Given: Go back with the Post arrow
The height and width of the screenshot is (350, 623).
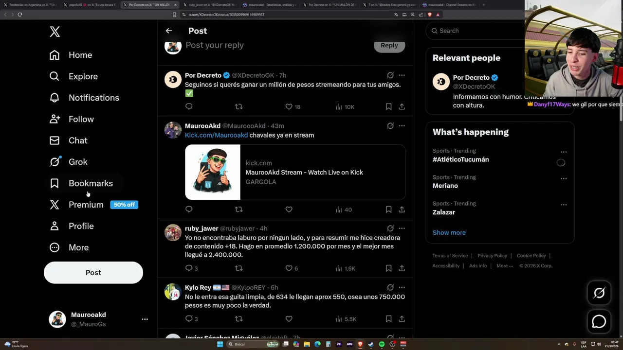Looking at the screenshot, I should click(169, 31).
